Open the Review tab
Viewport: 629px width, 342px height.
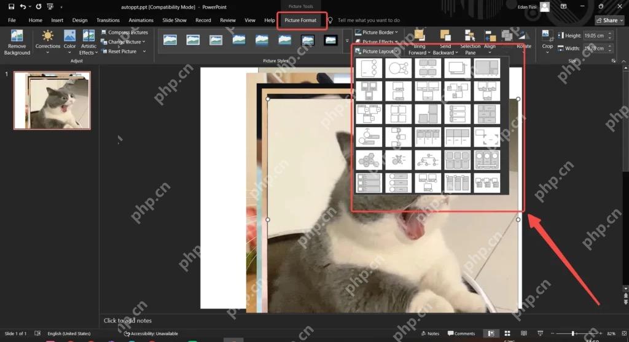[x=228, y=20]
